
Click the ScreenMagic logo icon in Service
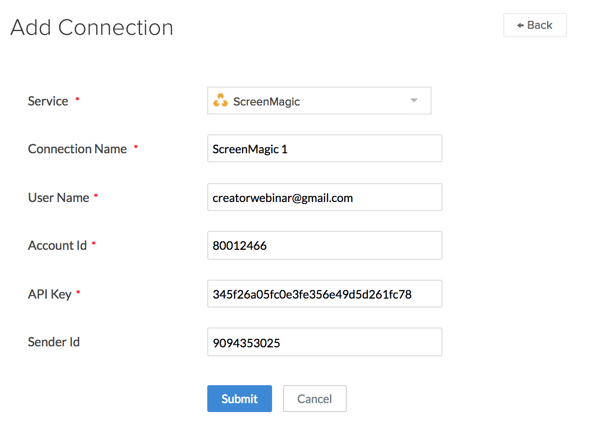point(220,101)
